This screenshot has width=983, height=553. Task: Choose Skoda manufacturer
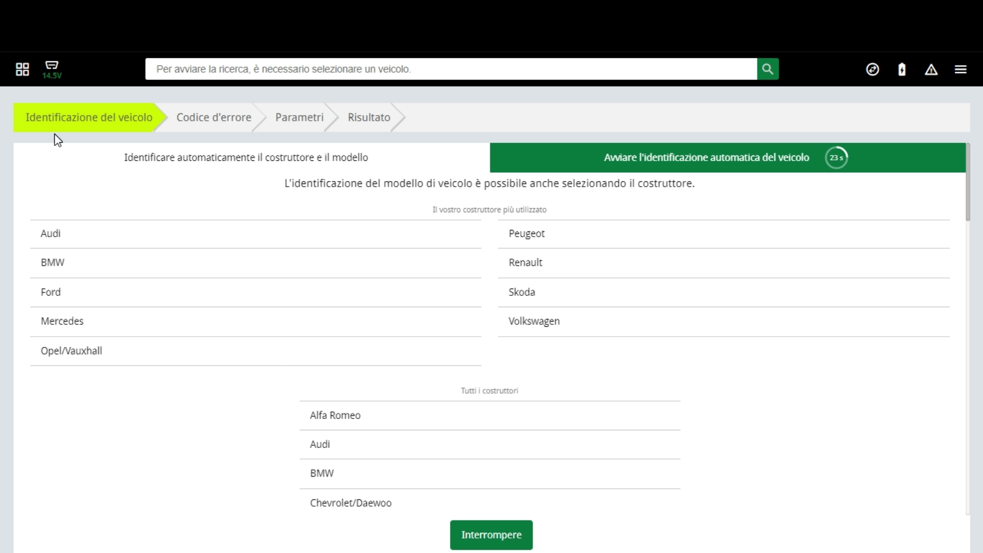(723, 292)
